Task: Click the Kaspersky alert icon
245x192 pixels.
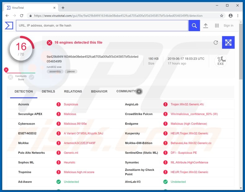Action: [x=165, y=133]
